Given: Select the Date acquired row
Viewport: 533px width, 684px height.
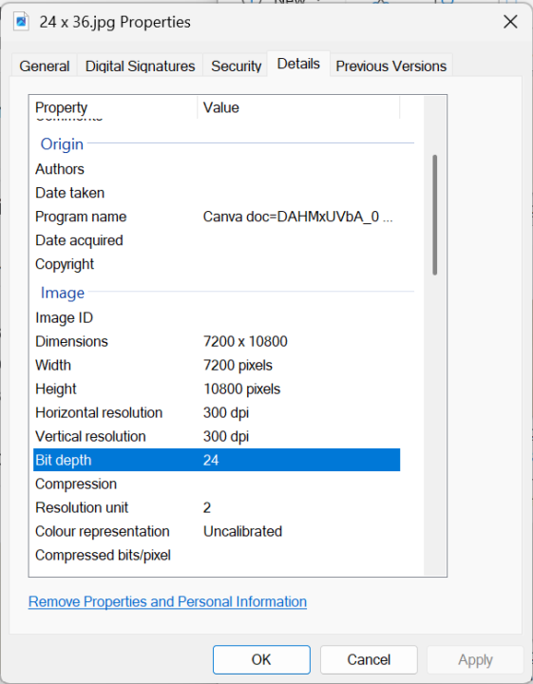Looking at the screenshot, I should 217,240.
